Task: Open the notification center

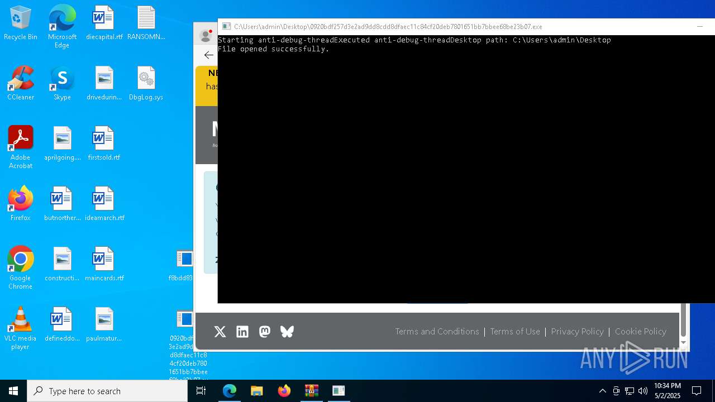Action: tap(697, 391)
